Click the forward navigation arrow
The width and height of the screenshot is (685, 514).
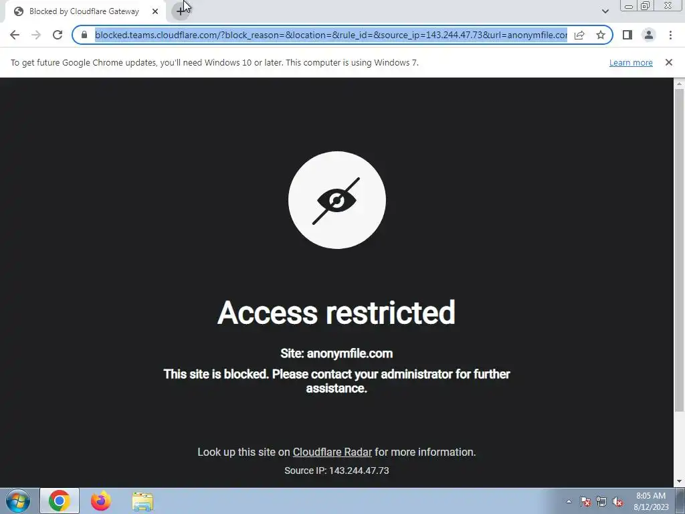(x=36, y=35)
